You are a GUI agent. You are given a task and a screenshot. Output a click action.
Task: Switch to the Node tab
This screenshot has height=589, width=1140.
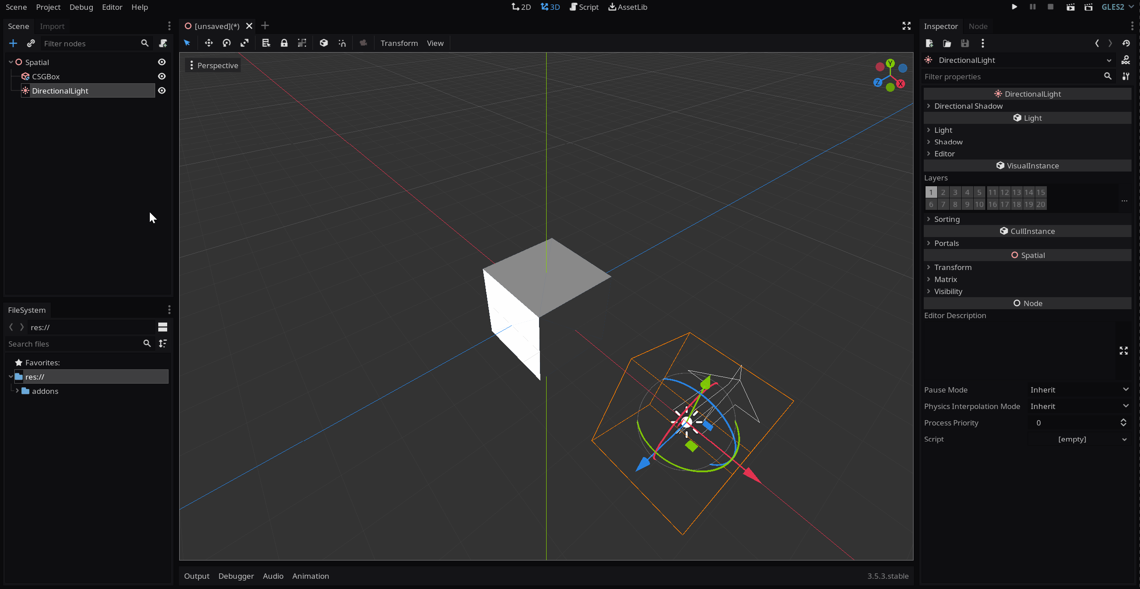pyautogui.click(x=978, y=26)
